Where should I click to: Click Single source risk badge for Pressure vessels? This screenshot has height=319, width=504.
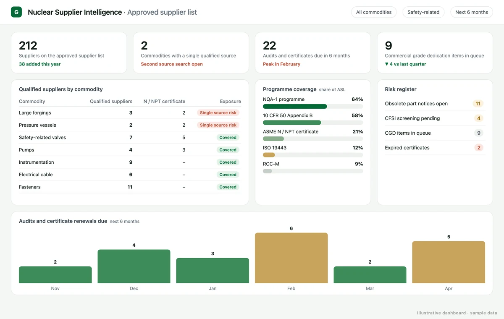(218, 125)
